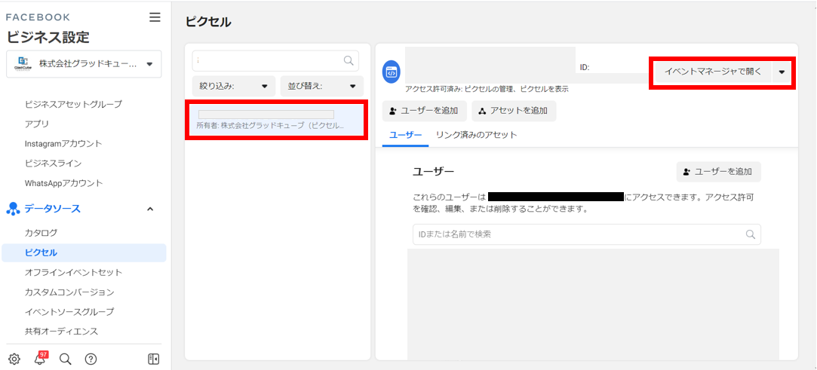
Task: Open arrow dropdown next to イベントマネージャで開く
Action: [782, 72]
